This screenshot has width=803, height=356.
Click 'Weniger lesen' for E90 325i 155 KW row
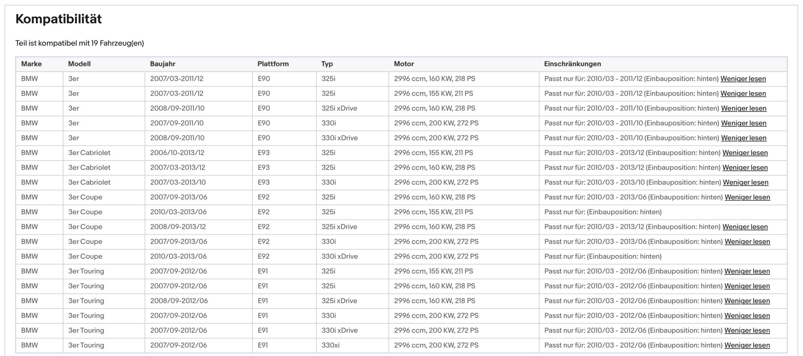[743, 93]
